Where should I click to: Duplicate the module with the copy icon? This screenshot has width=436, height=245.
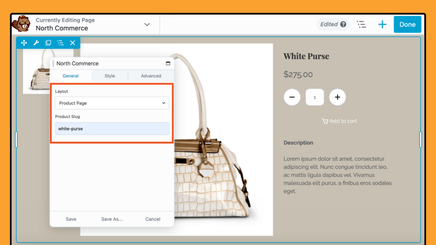[x=48, y=43]
